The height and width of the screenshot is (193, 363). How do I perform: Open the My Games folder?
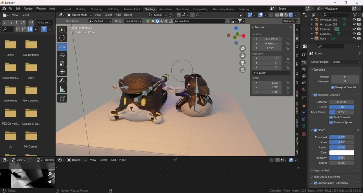31,139
